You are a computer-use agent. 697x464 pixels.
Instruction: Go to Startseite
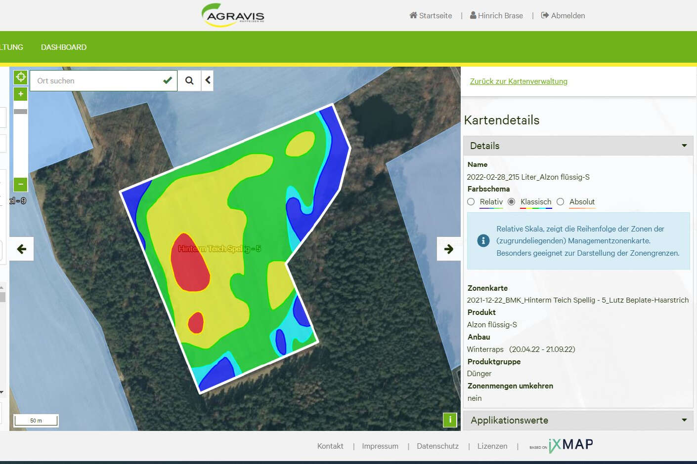coord(436,16)
